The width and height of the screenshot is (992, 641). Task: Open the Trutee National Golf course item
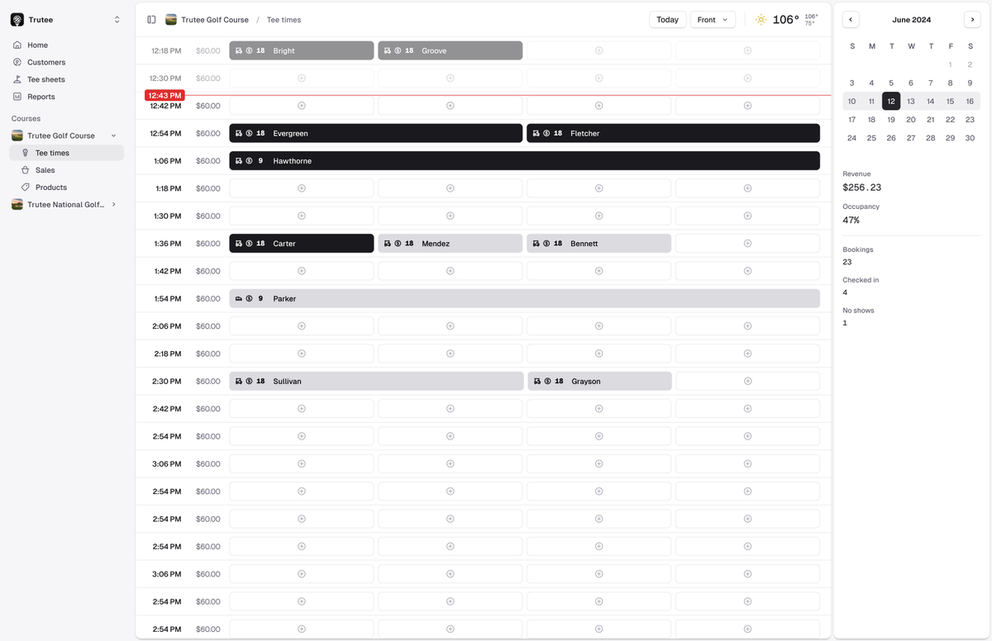(67, 205)
